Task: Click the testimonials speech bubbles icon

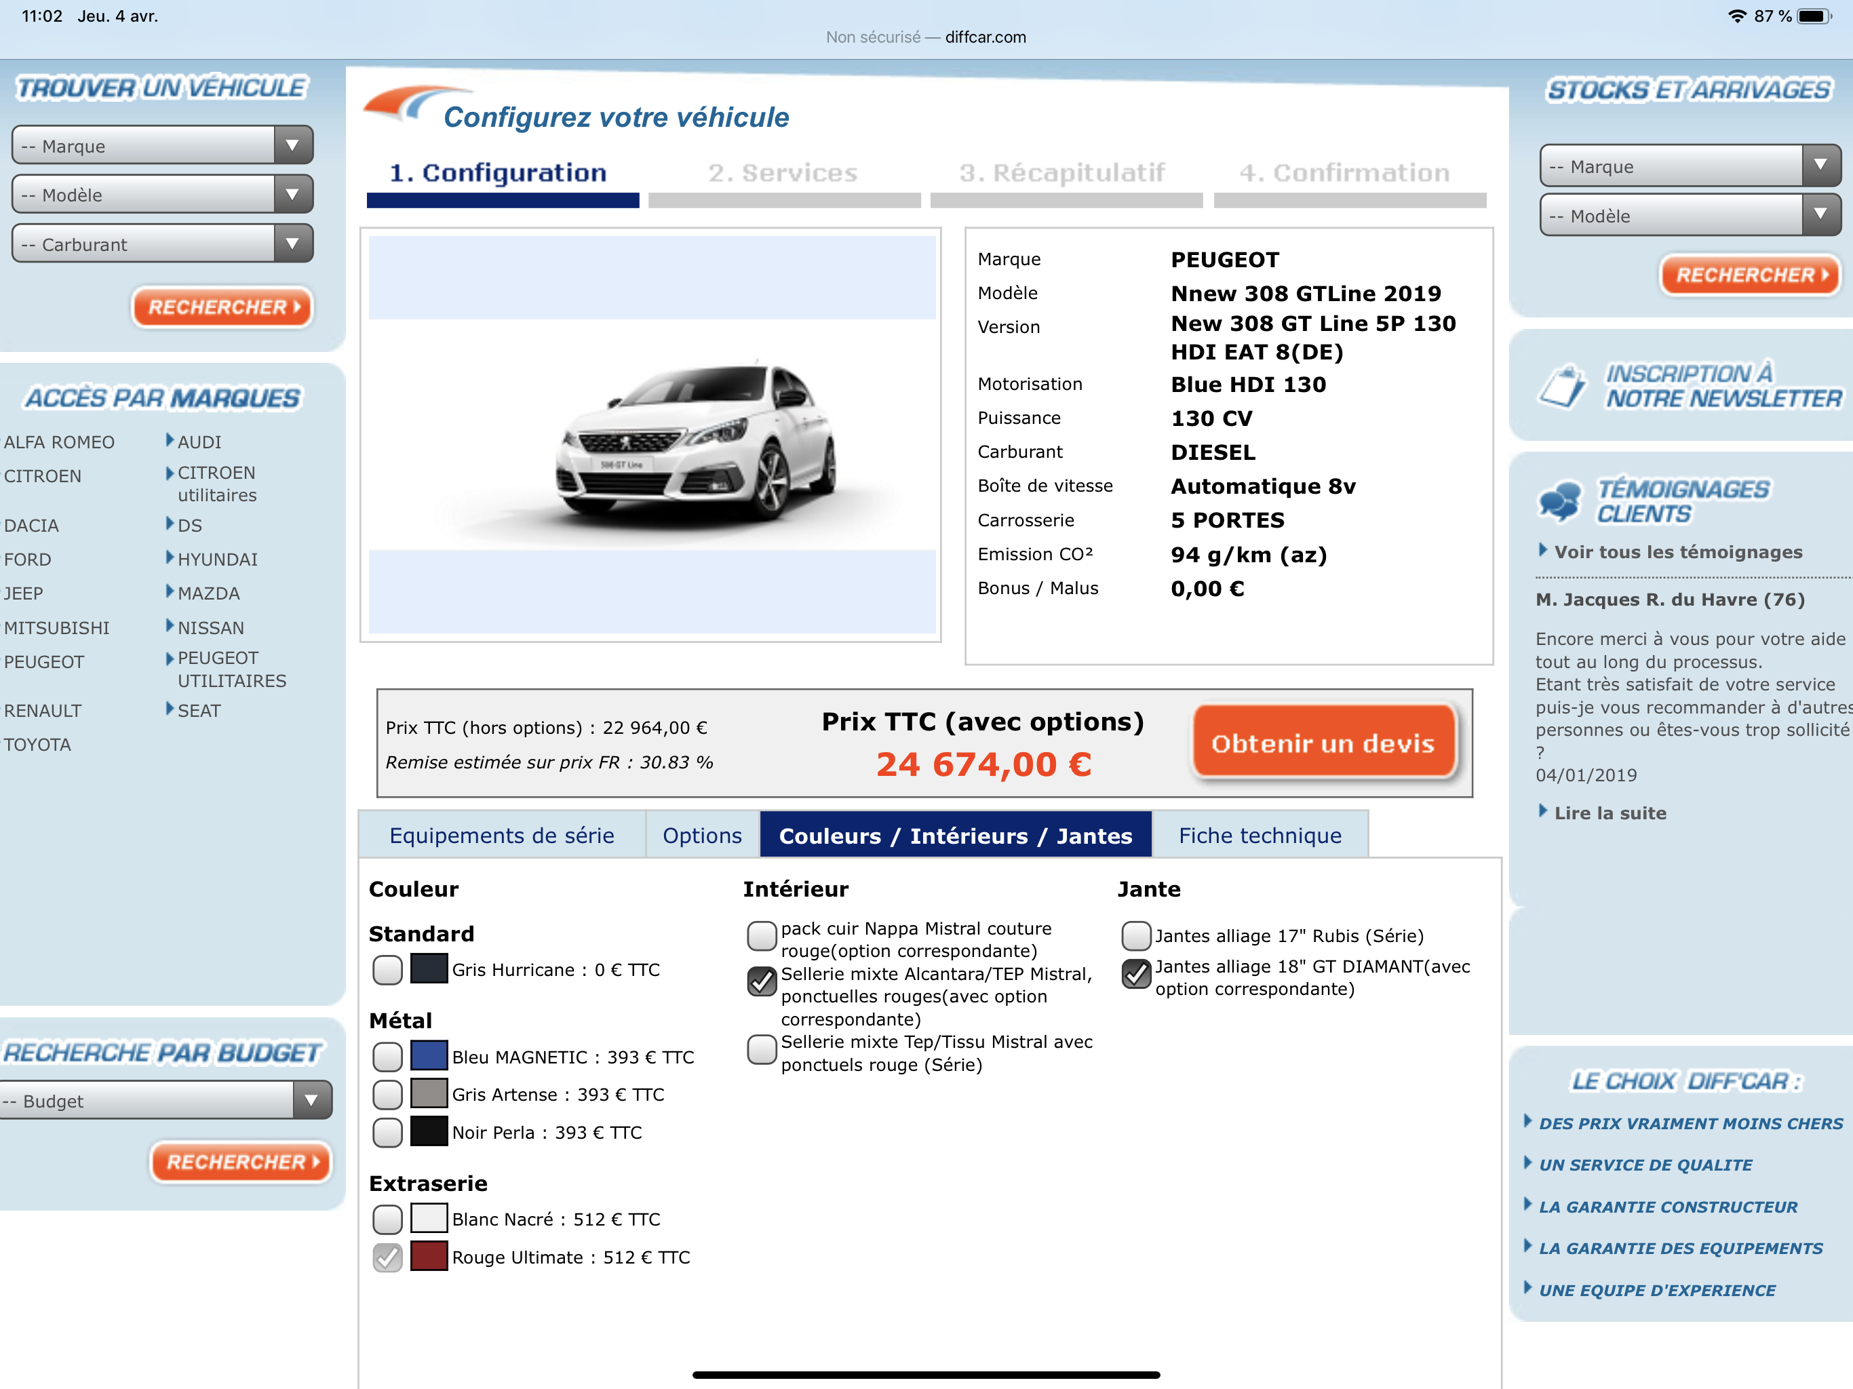Action: [1560, 501]
